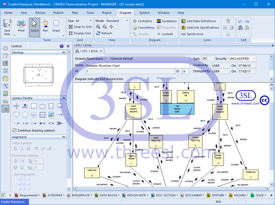This screenshot has height=205, width=275.
Task: Close the Control panel
Action: [68, 46]
